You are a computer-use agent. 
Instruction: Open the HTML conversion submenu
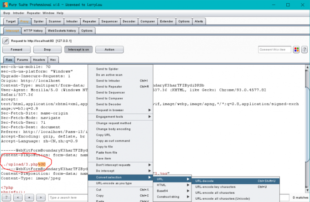(x=172, y=185)
